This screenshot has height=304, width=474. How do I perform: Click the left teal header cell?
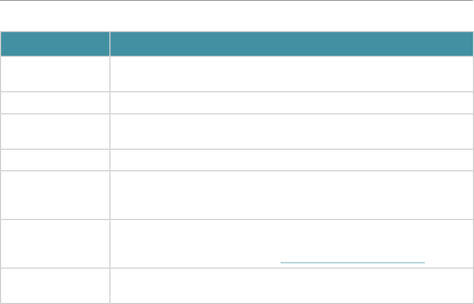point(55,44)
